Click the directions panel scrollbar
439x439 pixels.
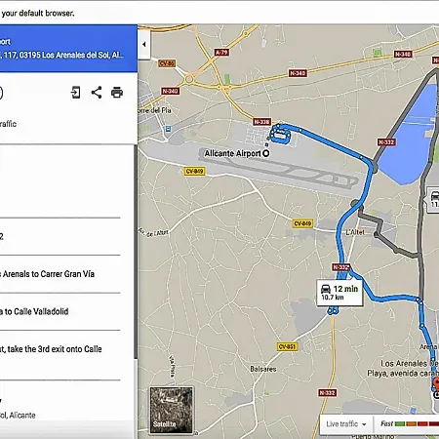135,252
